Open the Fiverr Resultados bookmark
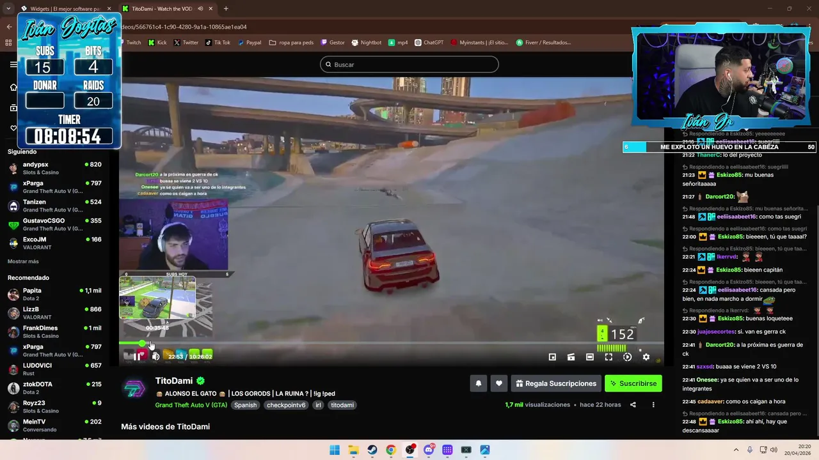The image size is (819, 460). 543,43
